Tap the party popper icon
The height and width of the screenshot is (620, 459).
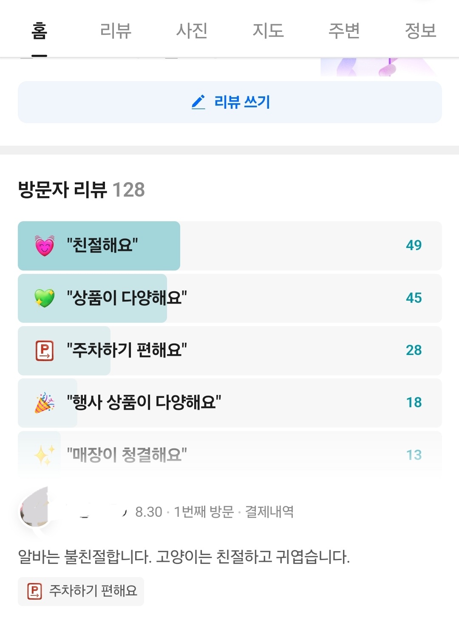pos(44,403)
